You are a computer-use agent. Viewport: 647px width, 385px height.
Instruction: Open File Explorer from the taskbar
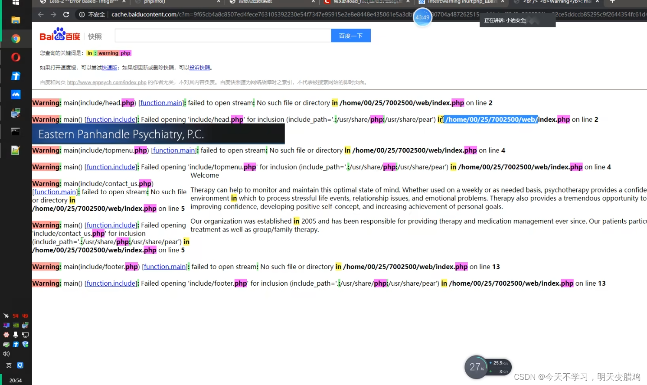16,20
